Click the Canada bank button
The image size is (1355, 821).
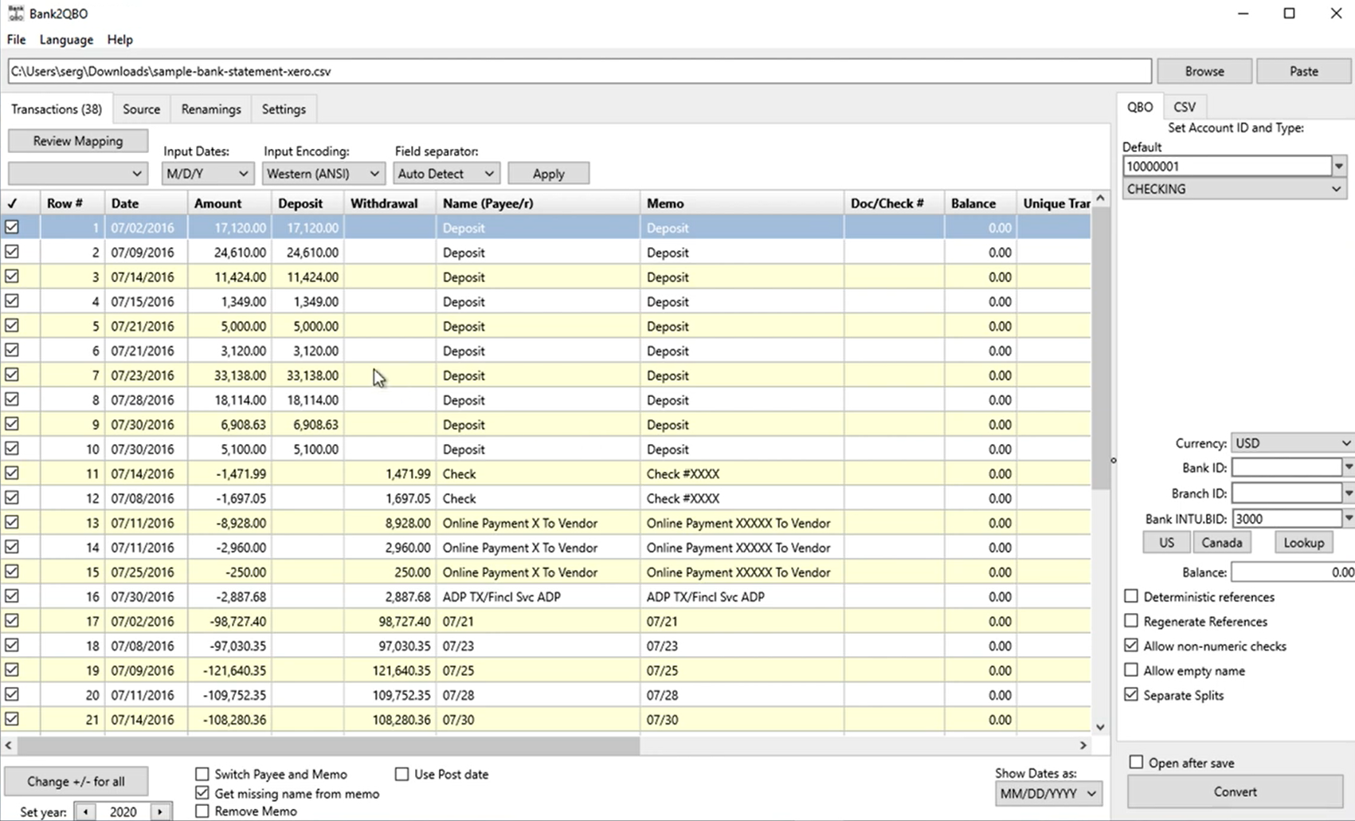coord(1221,543)
